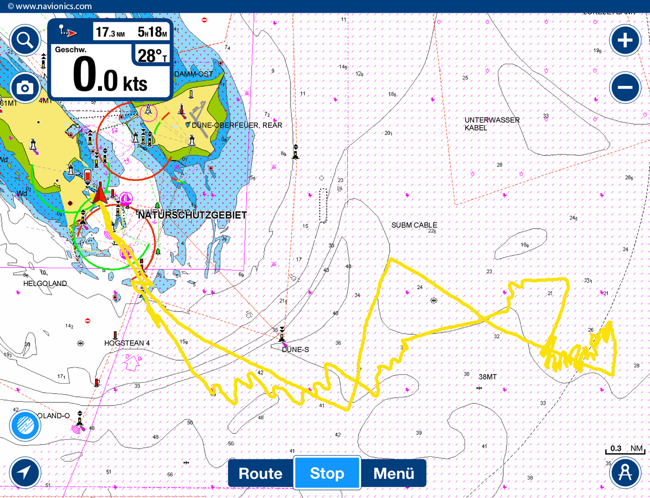Click the UNTERWASSER KABEL label

click(x=492, y=123)
